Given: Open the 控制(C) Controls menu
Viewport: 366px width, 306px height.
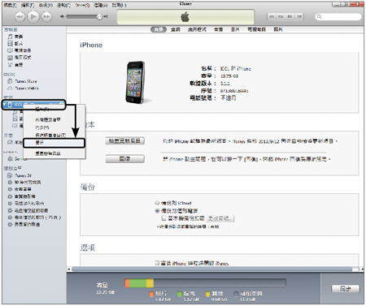Looking at the screenshot, I should 63,6.
